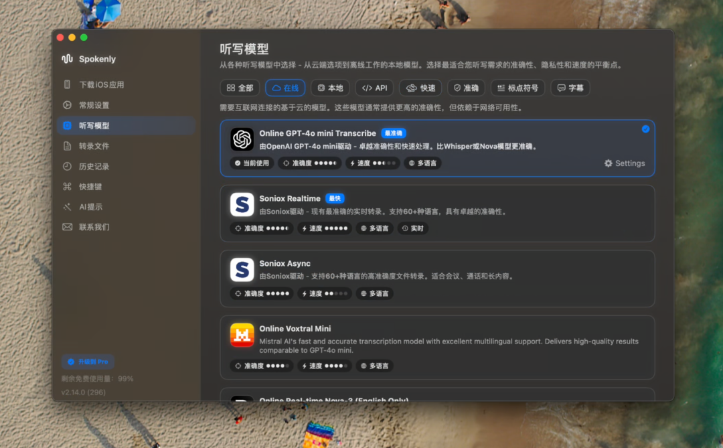Click 多语言 tag on Voxtral Mini card

[374, 366]
